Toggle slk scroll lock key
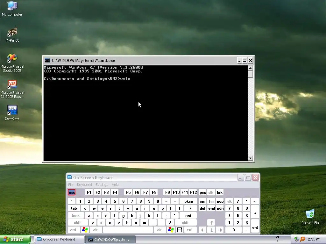Viewport: 326px width, 244px height. 211,192
